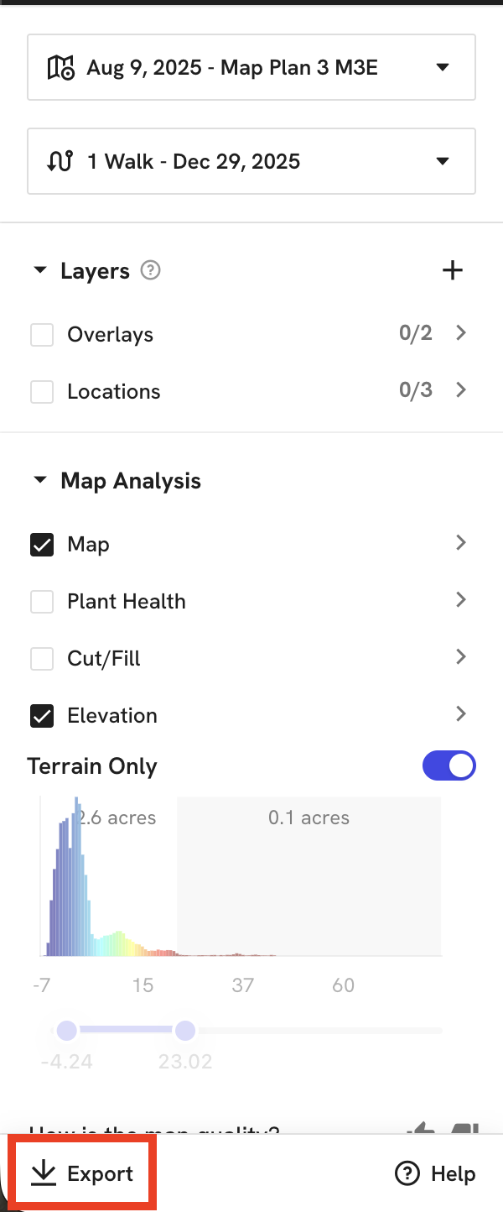The height and width of the screenshot is (1212, 503).
Task: Add a new layer with plus icon
Action: click(453, 270)
